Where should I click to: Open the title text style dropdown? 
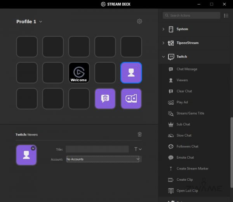coord(138,149)
